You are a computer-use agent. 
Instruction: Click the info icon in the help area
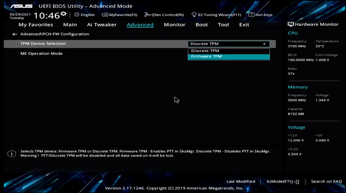12,154
